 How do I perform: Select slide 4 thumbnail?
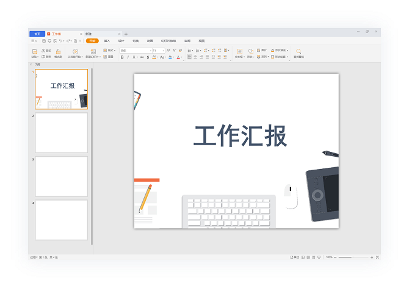pos(61,220)
